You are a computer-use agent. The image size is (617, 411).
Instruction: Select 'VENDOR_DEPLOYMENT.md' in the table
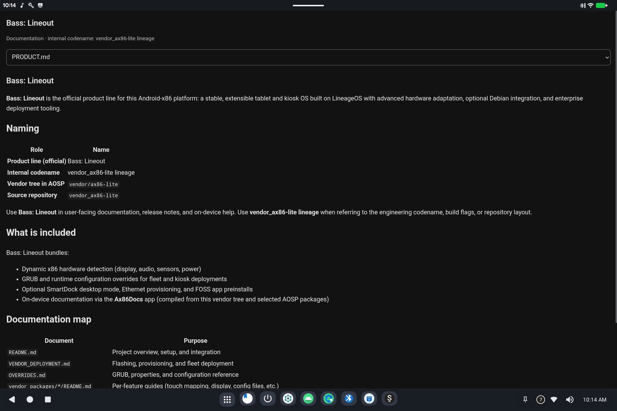pos(39,364)
